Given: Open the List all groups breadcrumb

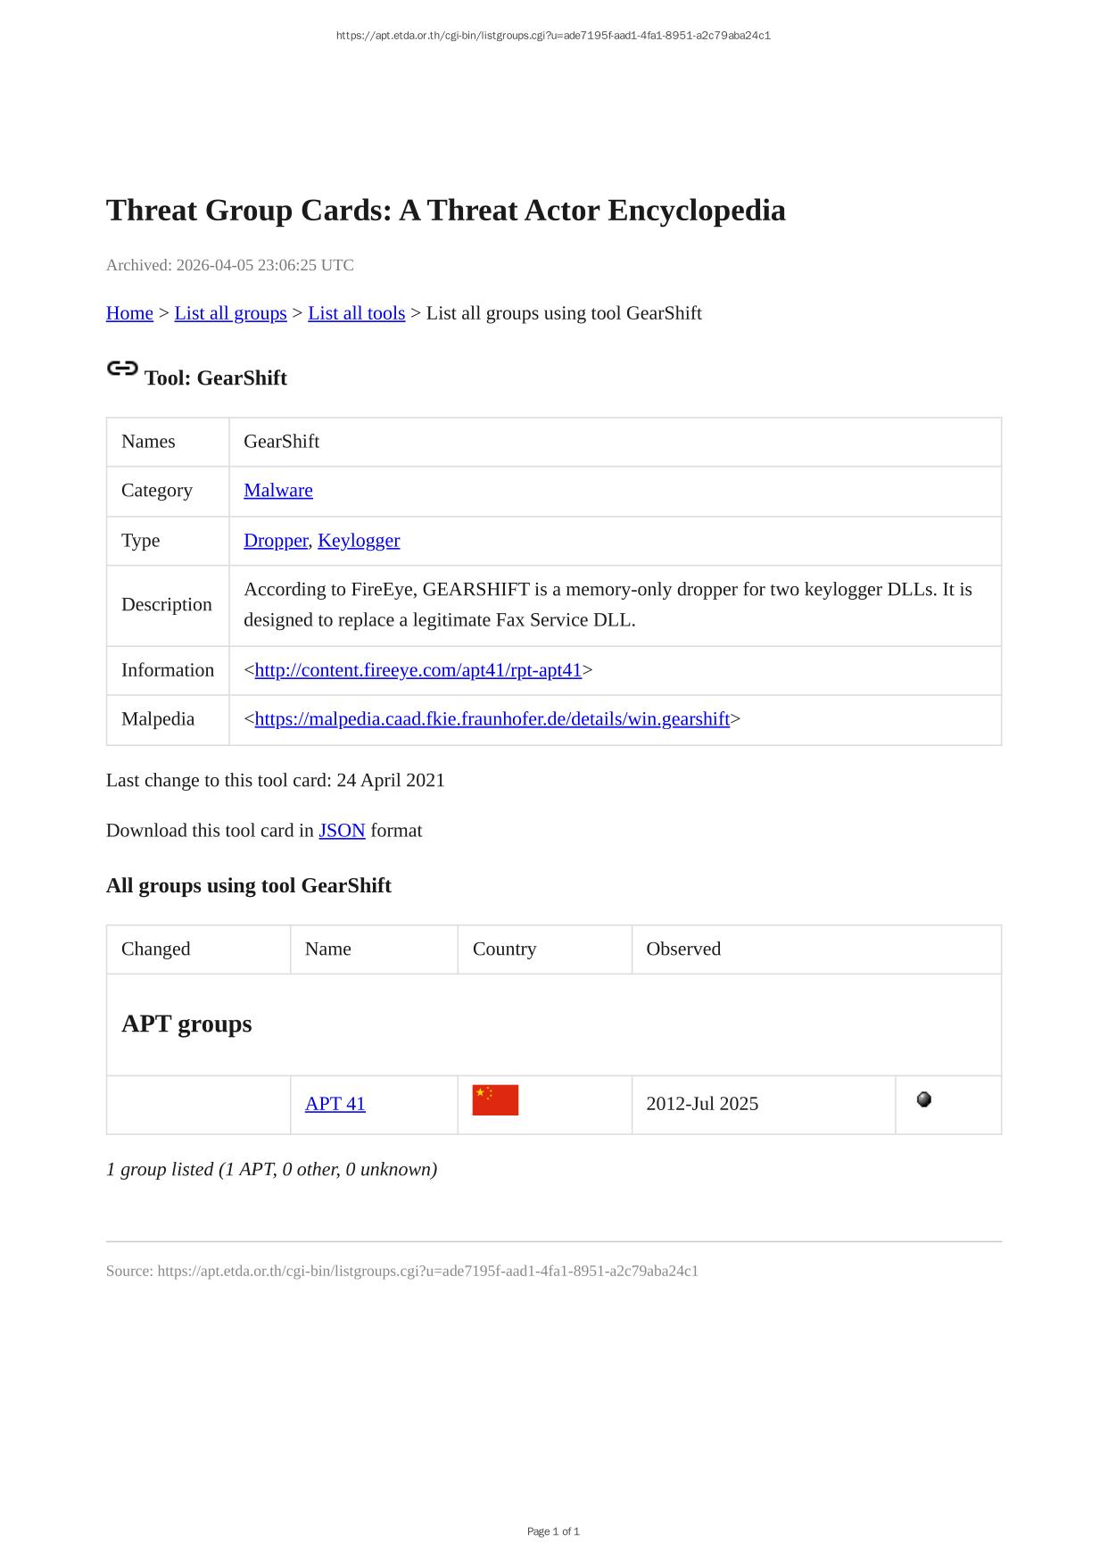Looking at the screenshot, I should 230,313.
